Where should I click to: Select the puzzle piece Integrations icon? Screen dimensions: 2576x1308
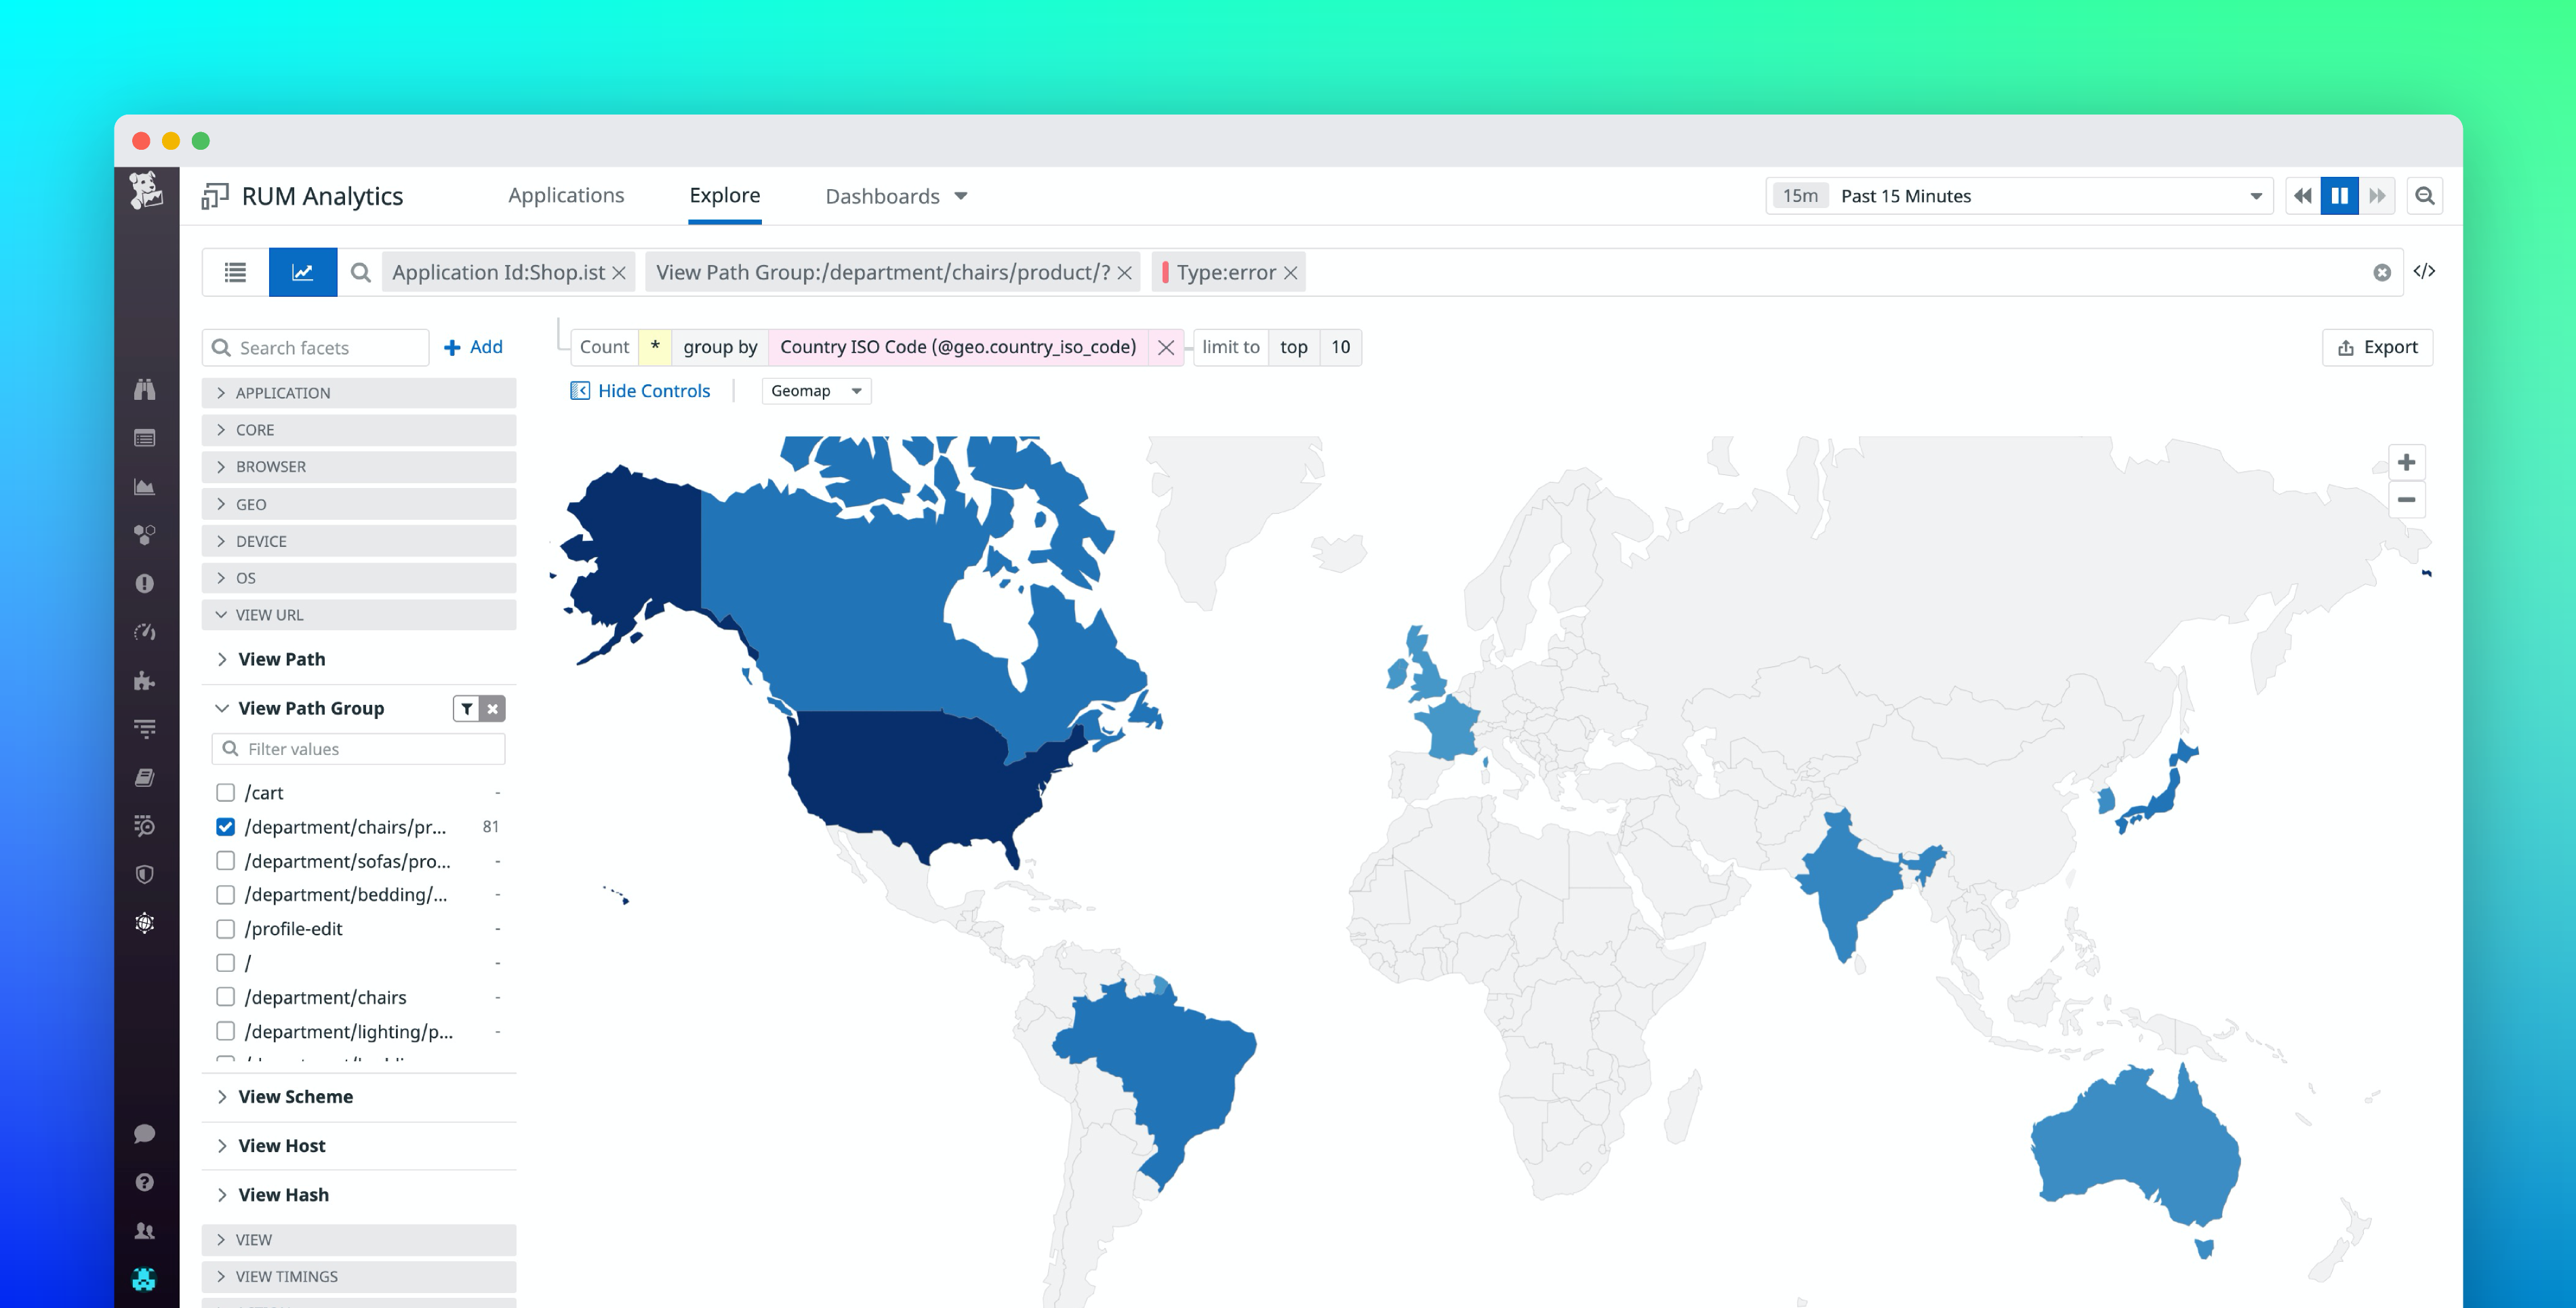145,682
